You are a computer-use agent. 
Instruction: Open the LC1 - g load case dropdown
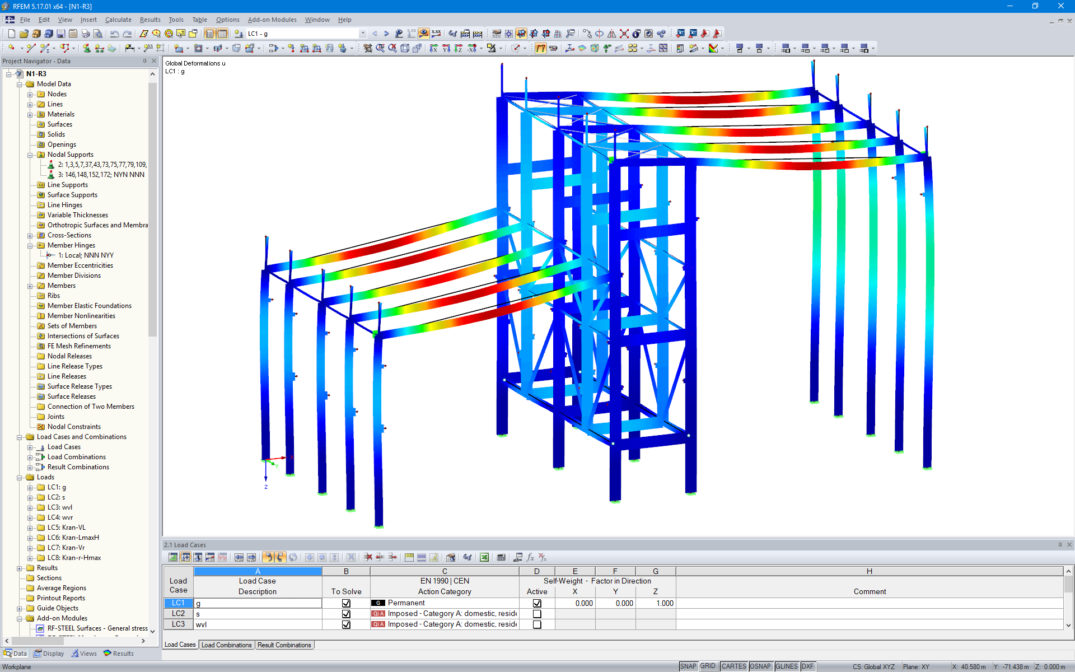pyautogui.click(x=363, y=34)
